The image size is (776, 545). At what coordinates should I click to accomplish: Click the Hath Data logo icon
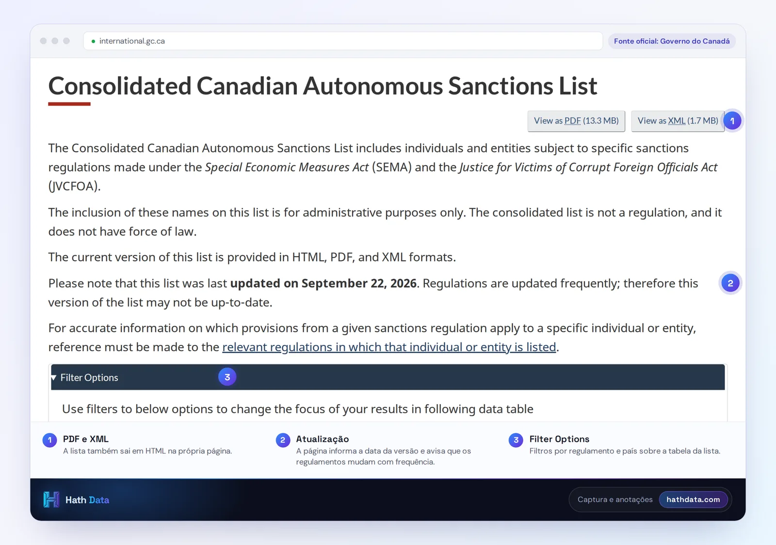[51, 499]
